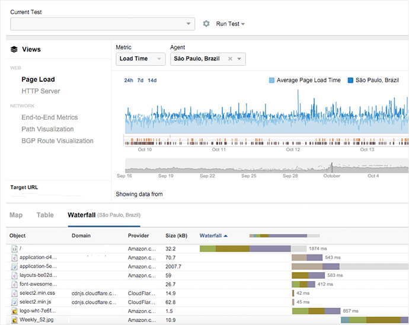The width and height of the screenshot is (409, 325).
Task: Select the 7d time range
Action: pos(140,80)
